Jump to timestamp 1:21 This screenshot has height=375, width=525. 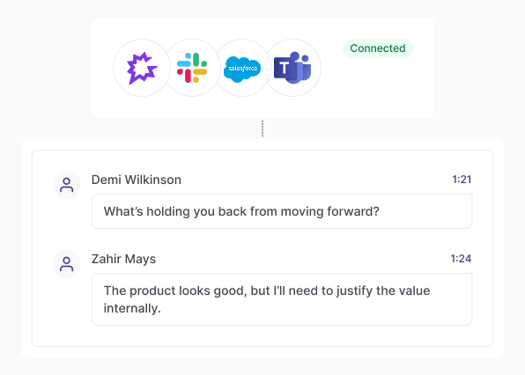(462, 180)
